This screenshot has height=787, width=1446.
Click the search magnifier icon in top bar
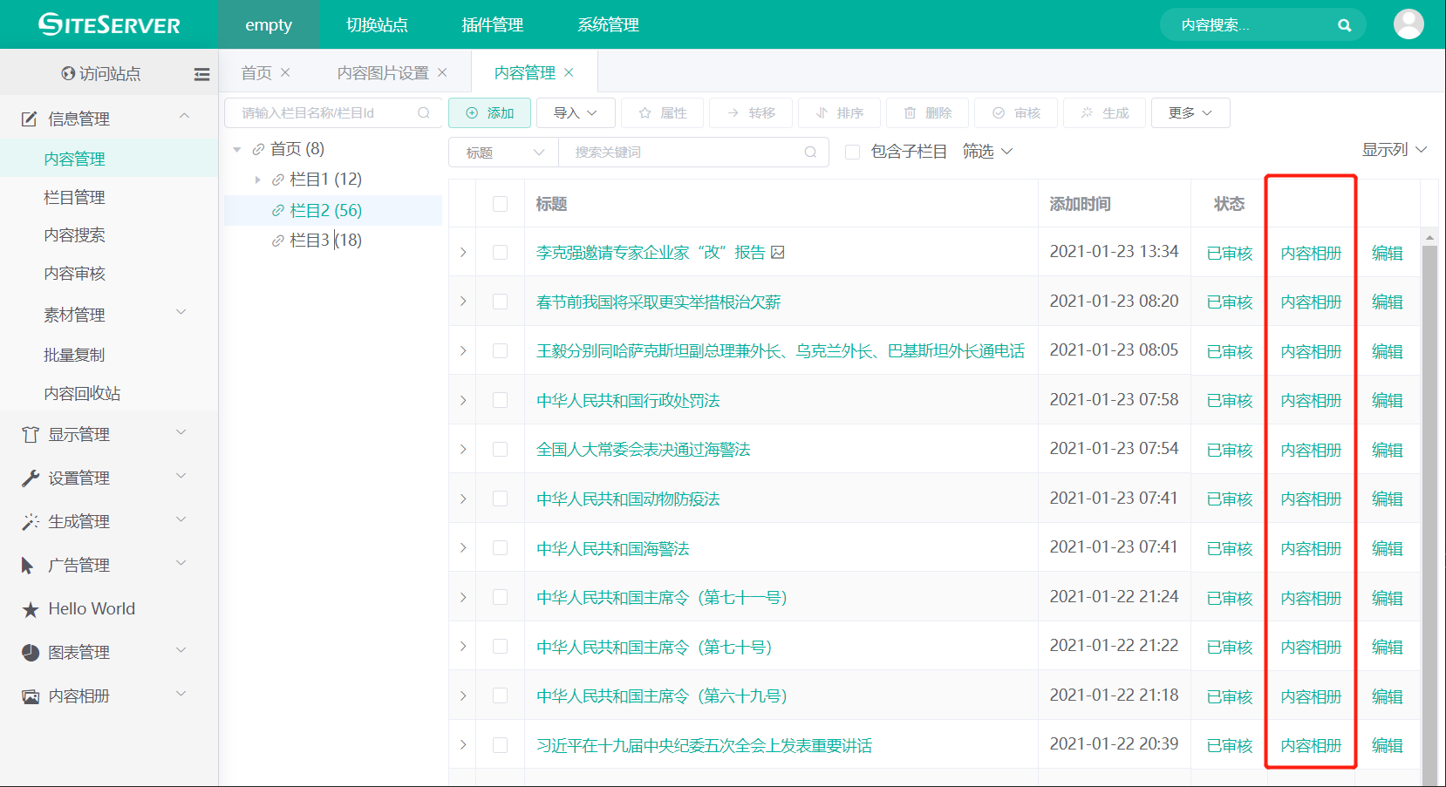[x=1344, y=25]
